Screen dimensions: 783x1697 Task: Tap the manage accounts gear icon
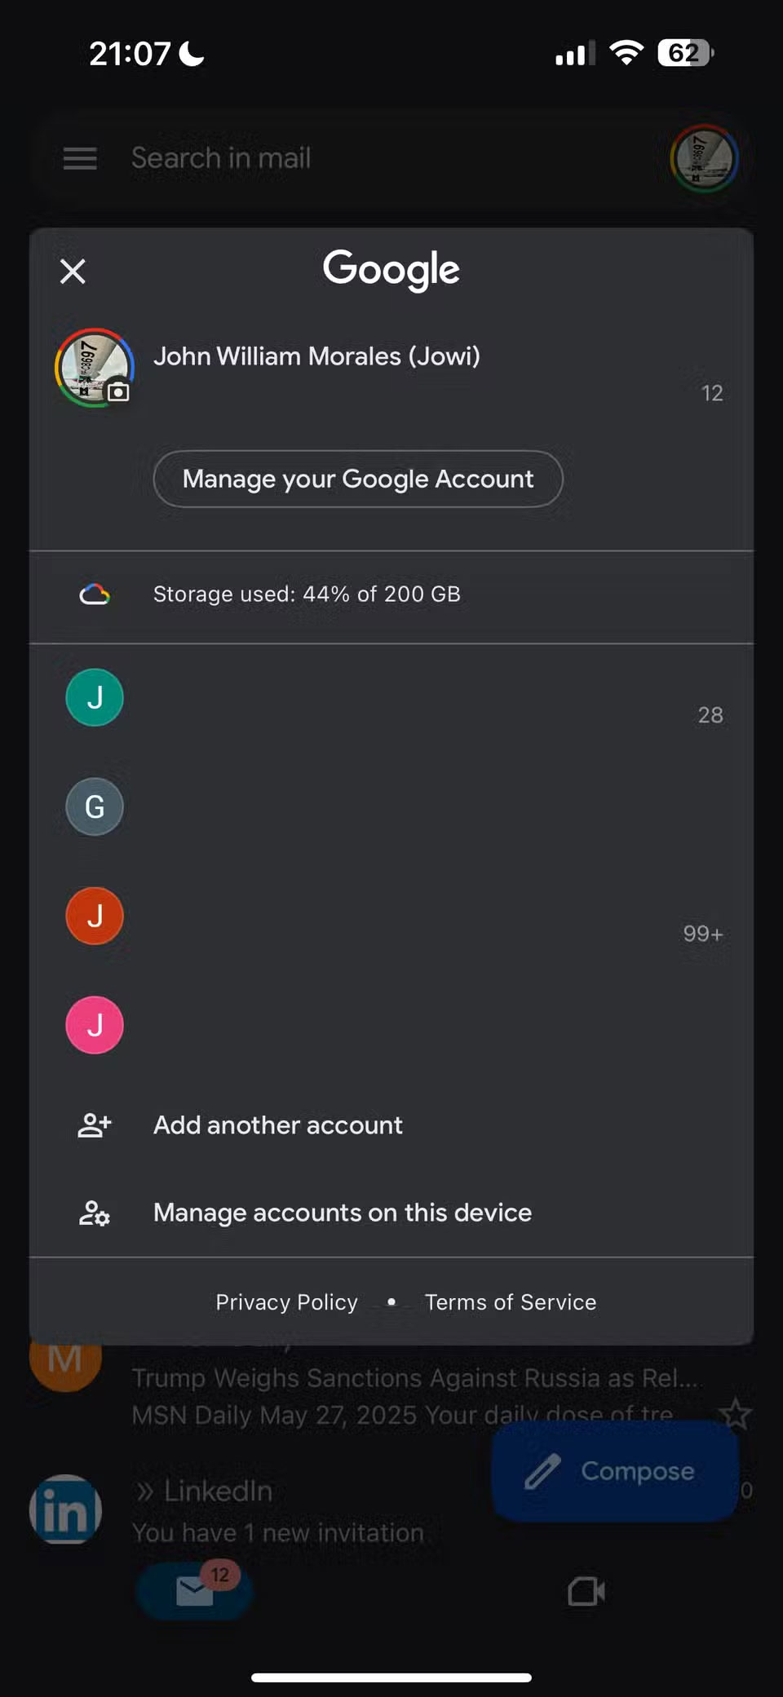click(95, 1213)
